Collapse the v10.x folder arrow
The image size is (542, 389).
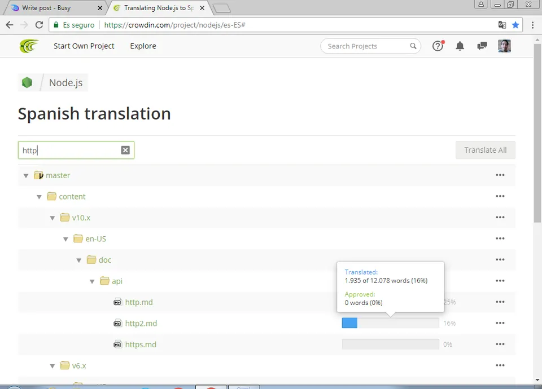(52, 218)
